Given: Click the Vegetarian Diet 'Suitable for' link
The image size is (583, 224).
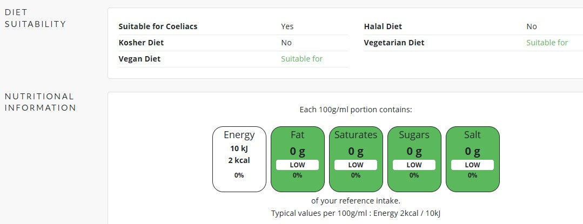Looking at the screenshot, I should 547,43.
